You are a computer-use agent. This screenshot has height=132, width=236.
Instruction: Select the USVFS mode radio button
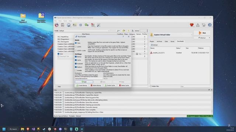(x=76, y=47)
